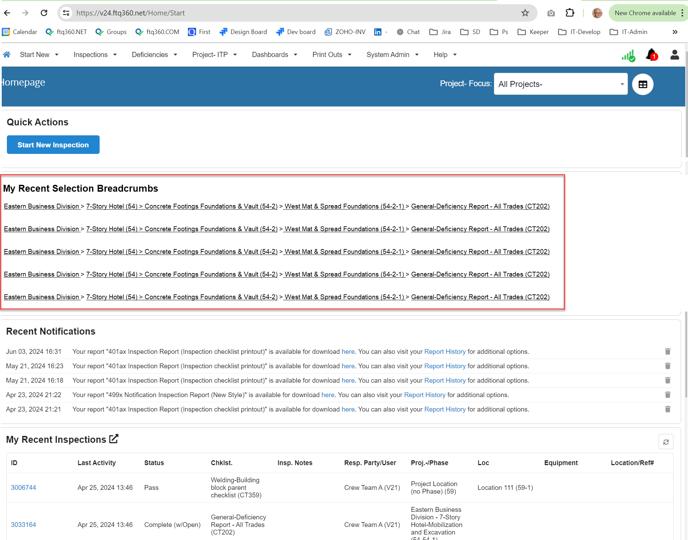The height and width of the screenshot is (540, 688).
Task: Click Report History link in first notification
Action: 445,351
